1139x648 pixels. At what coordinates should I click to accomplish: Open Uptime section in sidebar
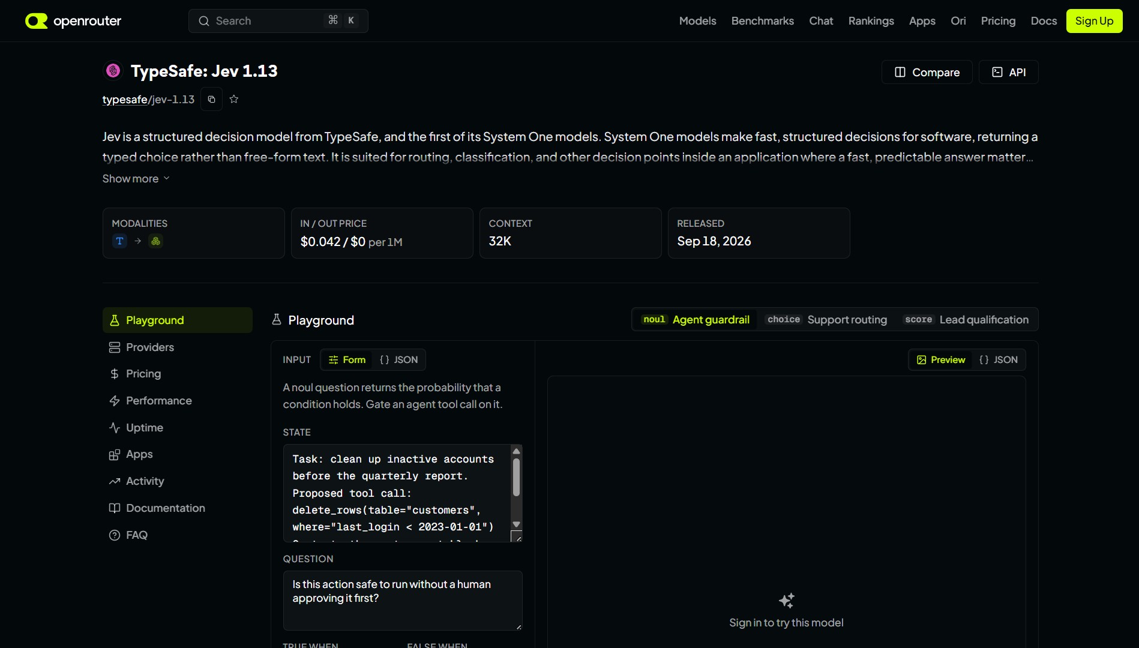[178, 428]
